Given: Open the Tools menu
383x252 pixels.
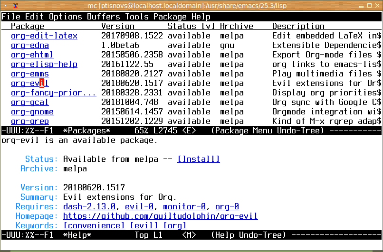Looking at the screenshot, I should click(x=137, y=17).
